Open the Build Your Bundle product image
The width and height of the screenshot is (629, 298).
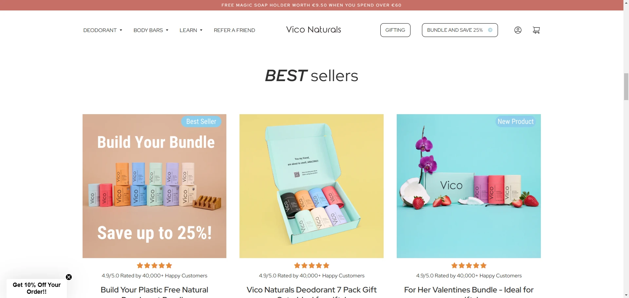tap(154, 186)
